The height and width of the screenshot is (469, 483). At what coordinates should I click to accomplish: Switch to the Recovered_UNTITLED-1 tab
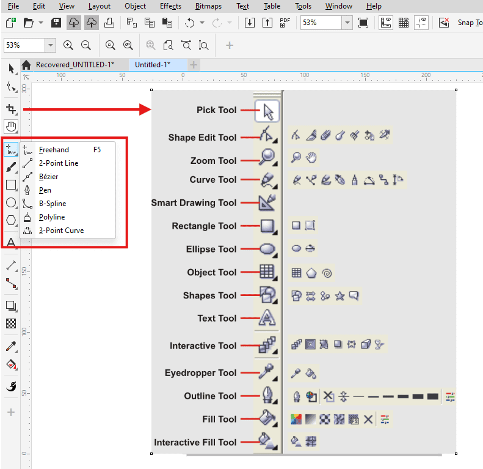pyautogui.click(x=74, y=65)
